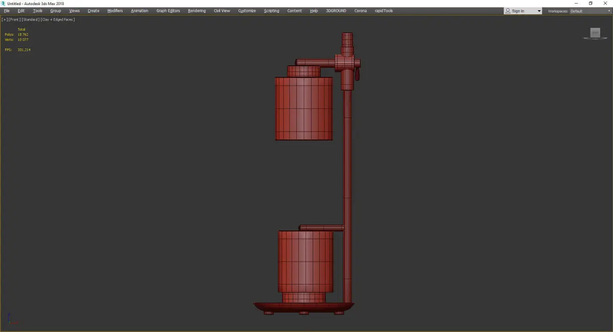Open the Views menu
The image size is (613, 332).
(75, 11)
